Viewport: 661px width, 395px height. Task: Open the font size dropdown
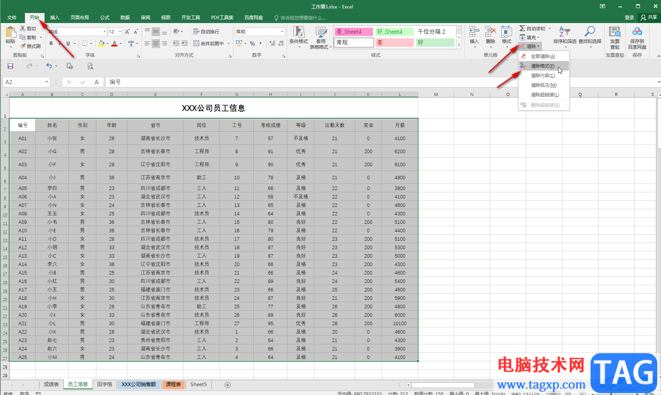(120, 31)
